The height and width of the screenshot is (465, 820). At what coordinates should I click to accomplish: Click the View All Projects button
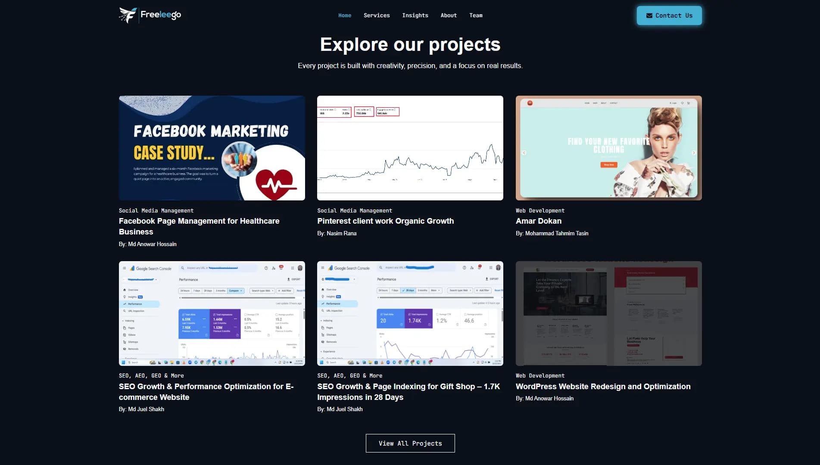(x=410, y=443)
